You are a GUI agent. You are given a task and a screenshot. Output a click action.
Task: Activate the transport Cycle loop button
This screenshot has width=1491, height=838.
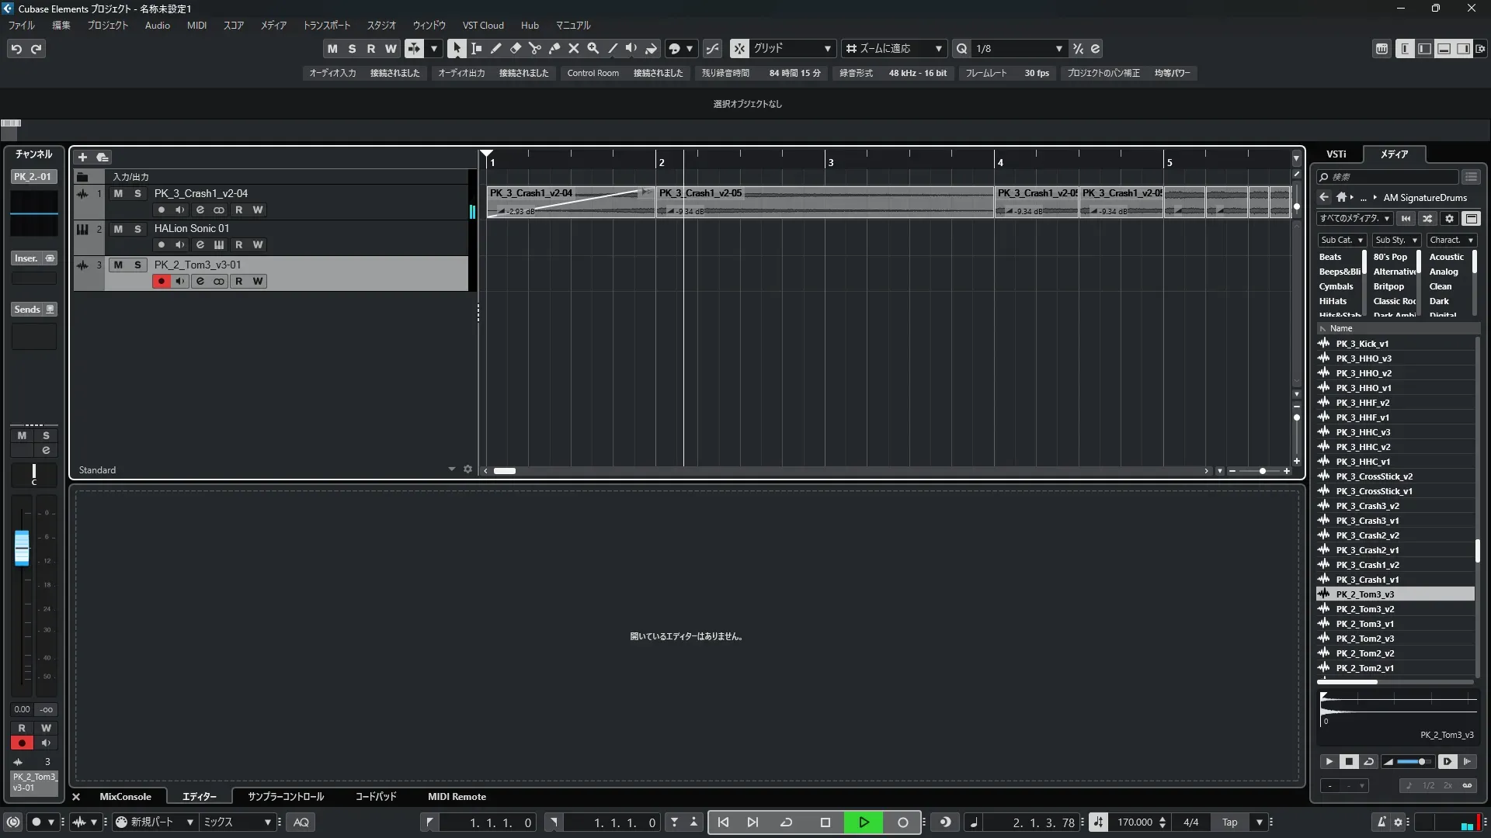coord(786,822)
